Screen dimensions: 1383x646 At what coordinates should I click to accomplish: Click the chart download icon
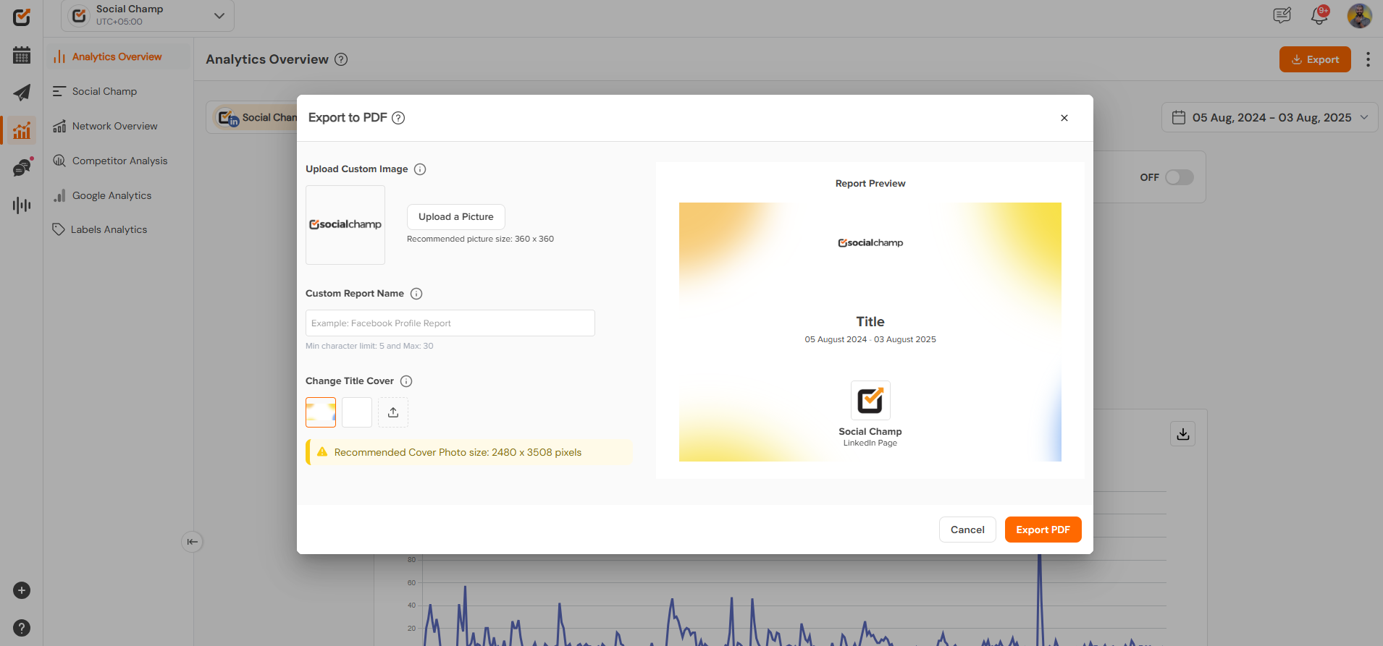(1183, 434)
